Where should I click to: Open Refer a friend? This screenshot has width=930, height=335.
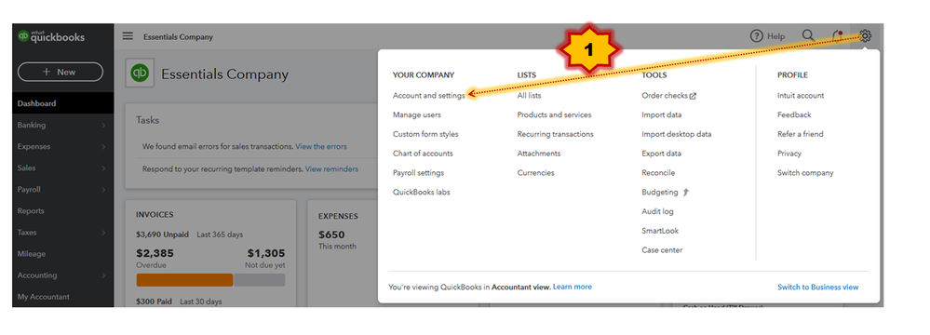tap(800, 134)
